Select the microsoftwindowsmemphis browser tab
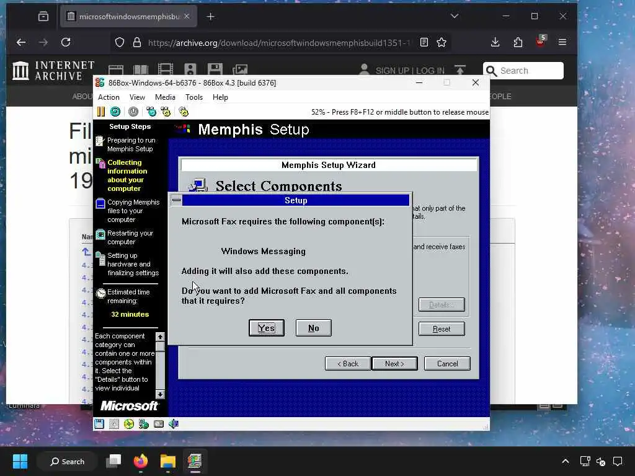This screenshot has height=476, width=635. (128, 16)
